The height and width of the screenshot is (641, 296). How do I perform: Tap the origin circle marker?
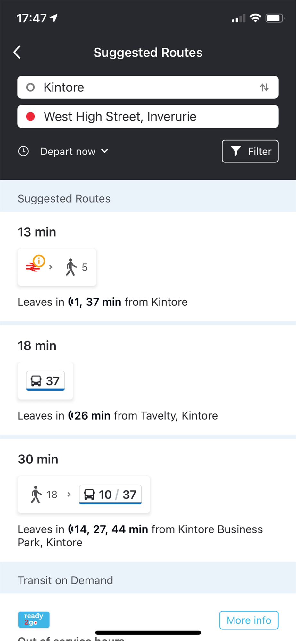click(x=30, y=87)
